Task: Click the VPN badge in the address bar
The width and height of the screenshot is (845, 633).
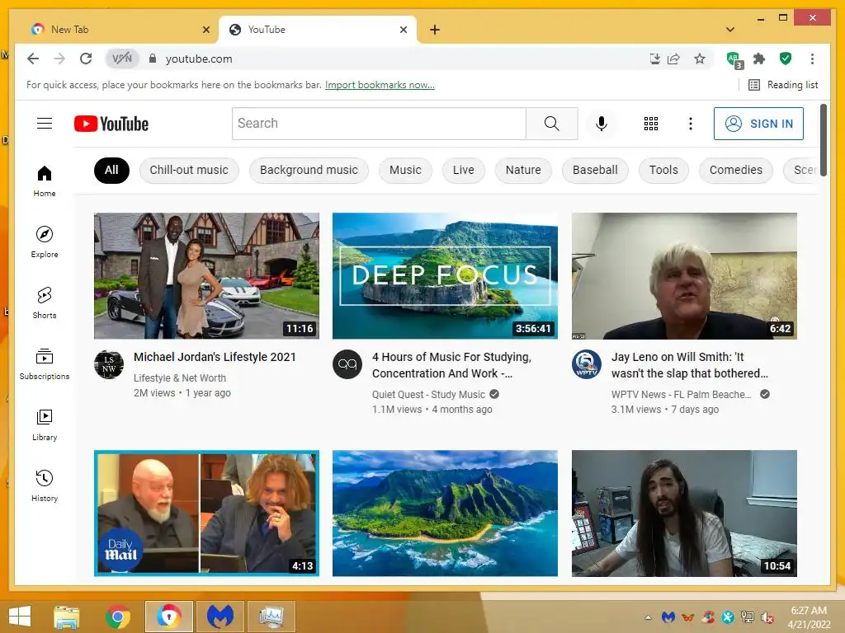Action: coord(122,59)
